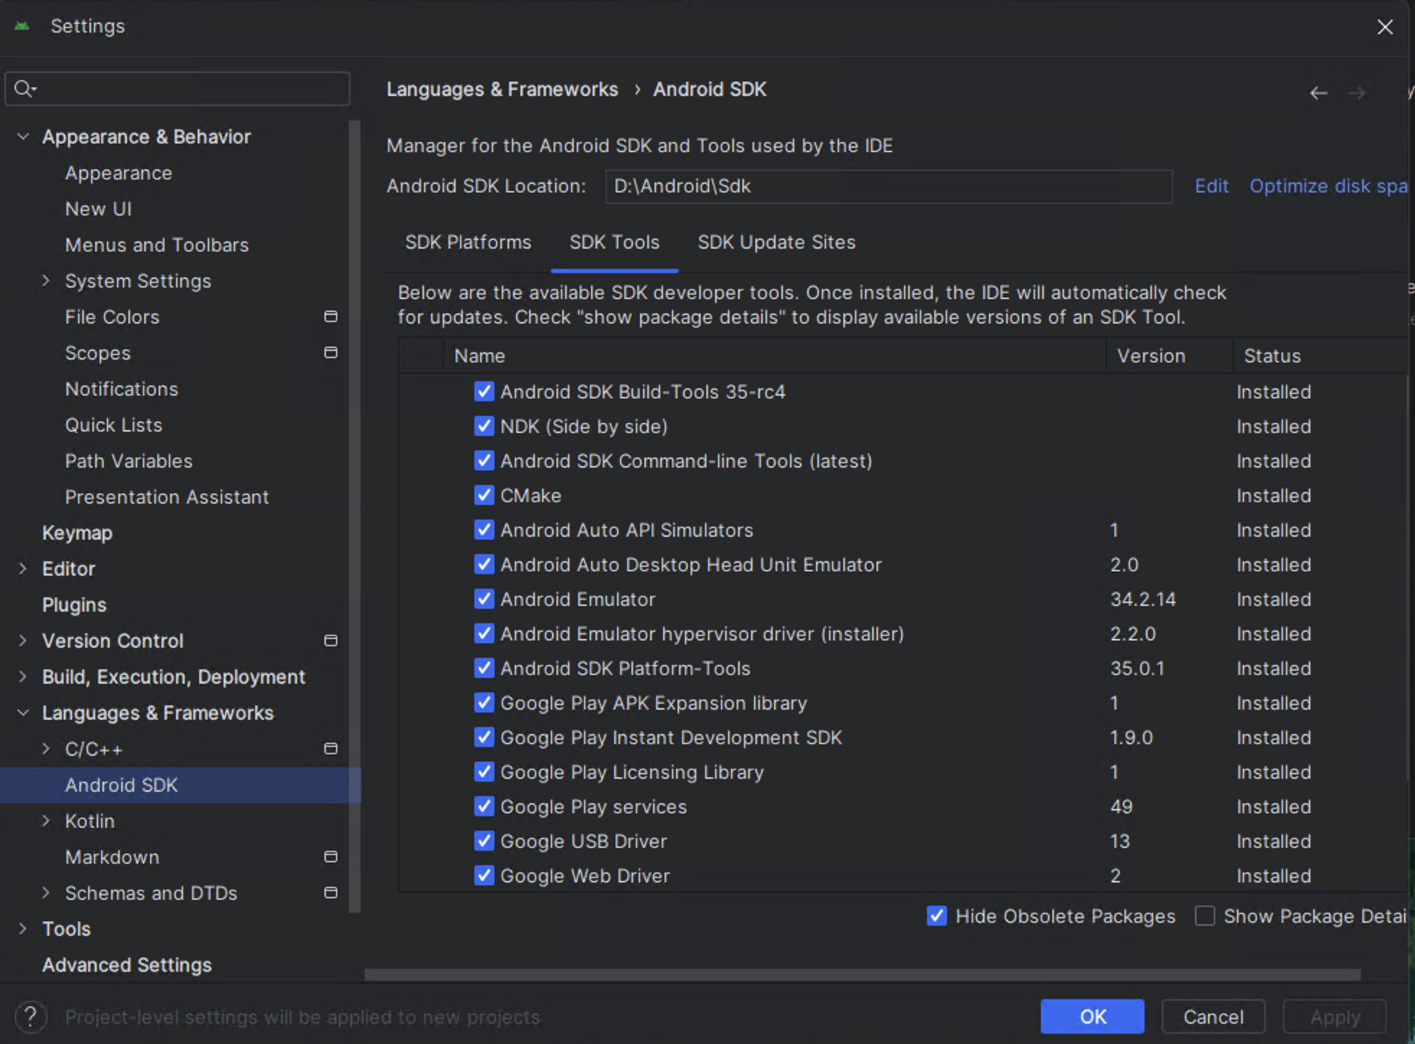Open the SDK Update Sites tab

(x=776, y=242)
